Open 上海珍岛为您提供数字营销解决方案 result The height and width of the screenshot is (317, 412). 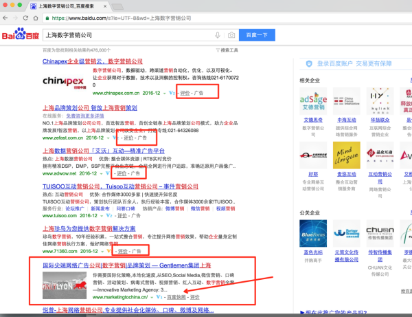pyautogui.click(x=89, y=228)
